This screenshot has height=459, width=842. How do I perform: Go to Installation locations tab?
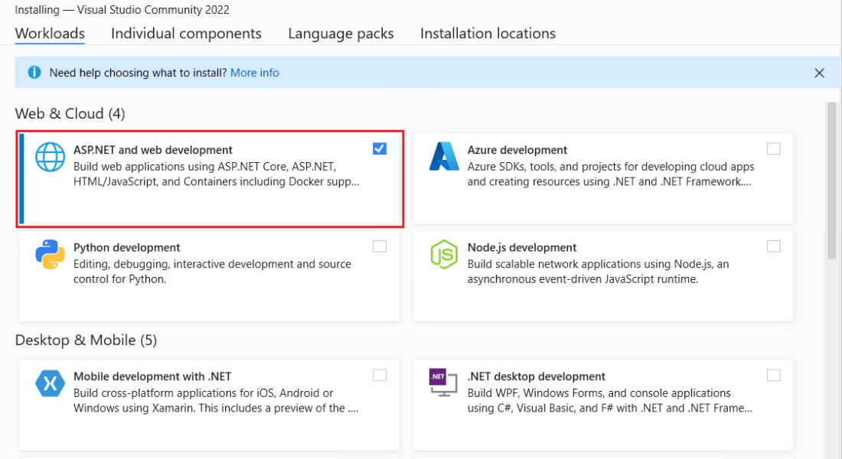[x=488, y=34]
